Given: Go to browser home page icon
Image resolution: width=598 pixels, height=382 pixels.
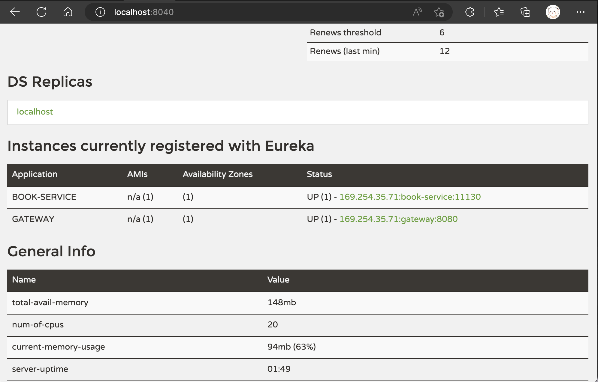Looking at the screenshot, I should 68,12.
